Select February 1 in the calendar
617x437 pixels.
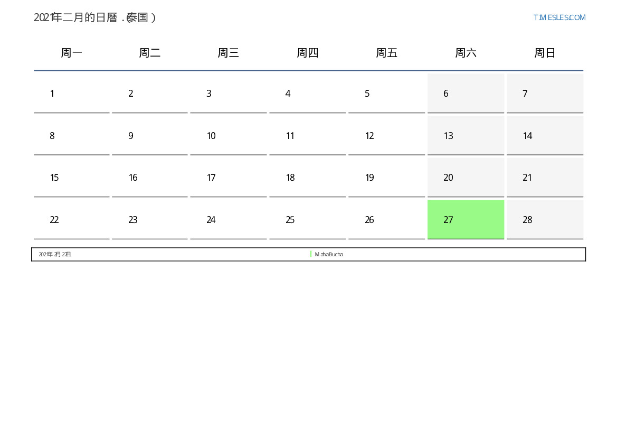[x=72, y=94]
